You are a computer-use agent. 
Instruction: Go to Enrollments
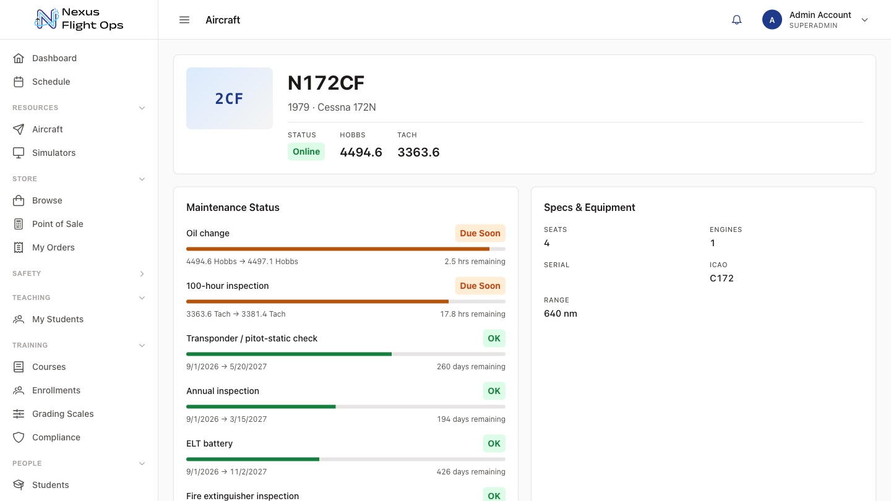pos(79,390)
